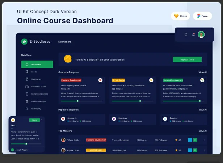Click the Angular logo on first course card
The width and height of the screenshot is (223, 163).
(100, 80)
